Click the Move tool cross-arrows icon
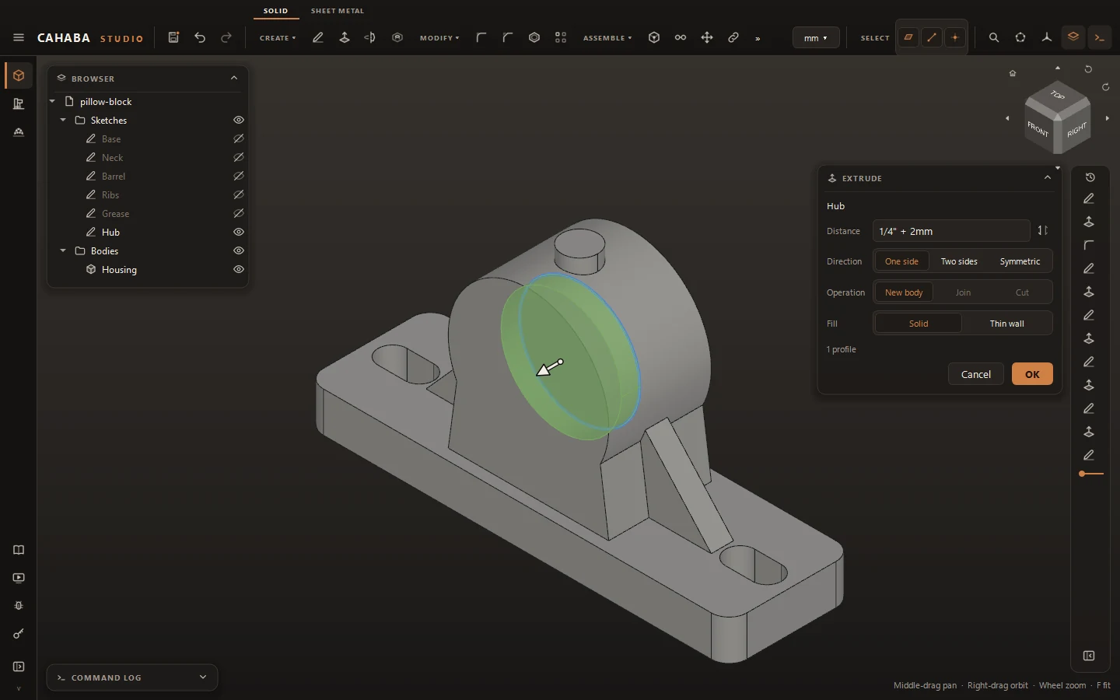The height and width of the screenshot is (700, 1120). 707,37
